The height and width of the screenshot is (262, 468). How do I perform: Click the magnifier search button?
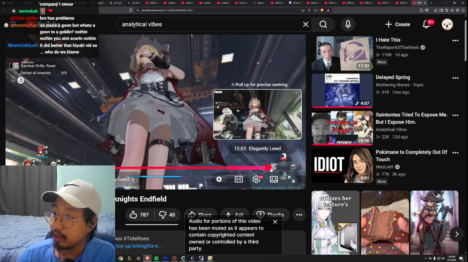pos(323,24)
